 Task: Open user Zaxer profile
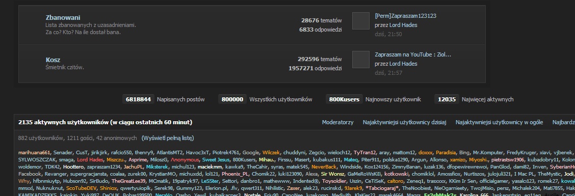coord(294,188)
